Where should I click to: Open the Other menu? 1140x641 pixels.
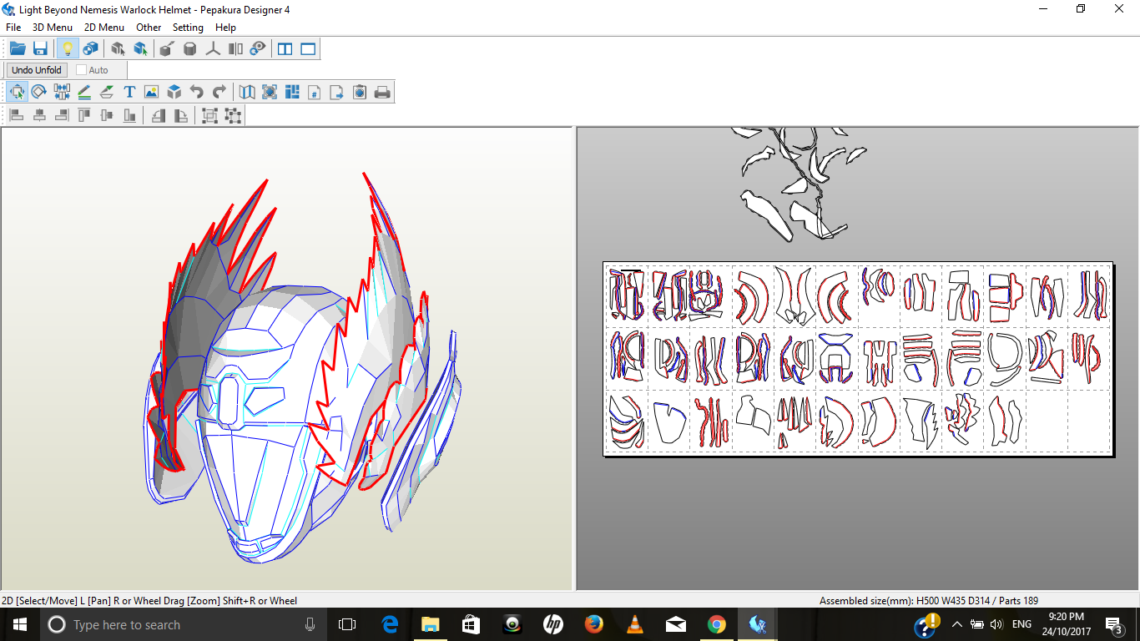coord(149,28)
